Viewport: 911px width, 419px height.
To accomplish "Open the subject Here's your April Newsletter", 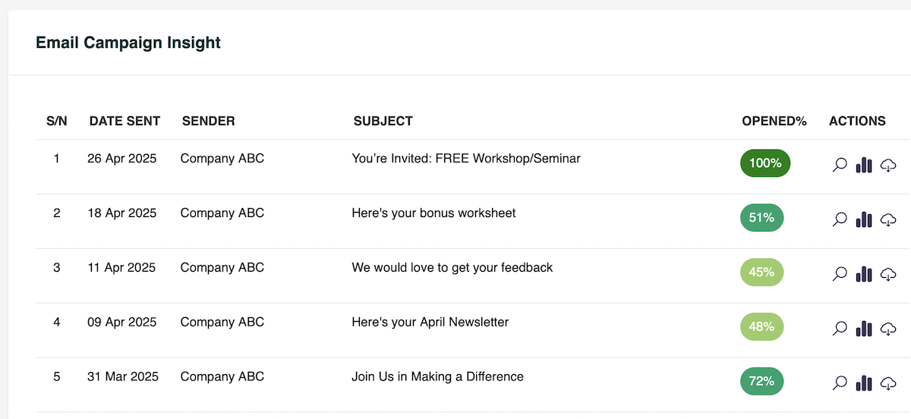I will pos(430,322).
